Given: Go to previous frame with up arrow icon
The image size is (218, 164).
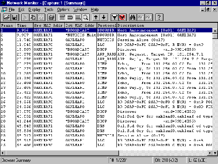Looking at the screenshot, I should point(96,17).
